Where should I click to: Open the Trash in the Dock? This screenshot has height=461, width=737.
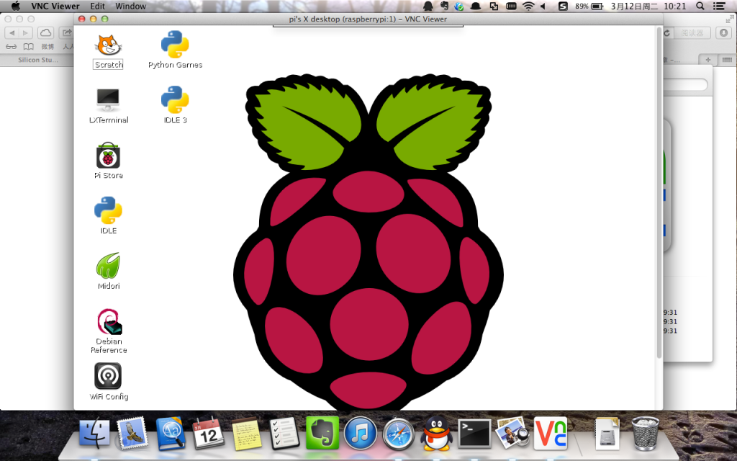point(646,434)
